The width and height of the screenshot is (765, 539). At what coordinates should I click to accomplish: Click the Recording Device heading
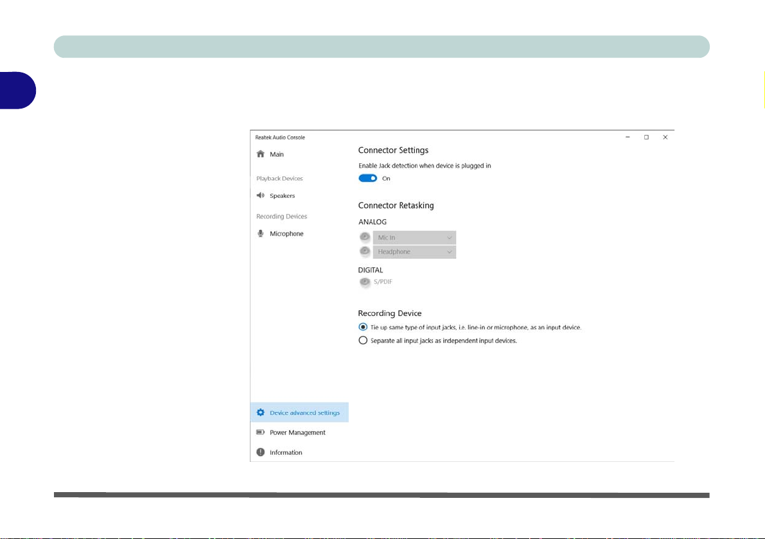pyautogui.click(x=390, y=313)
